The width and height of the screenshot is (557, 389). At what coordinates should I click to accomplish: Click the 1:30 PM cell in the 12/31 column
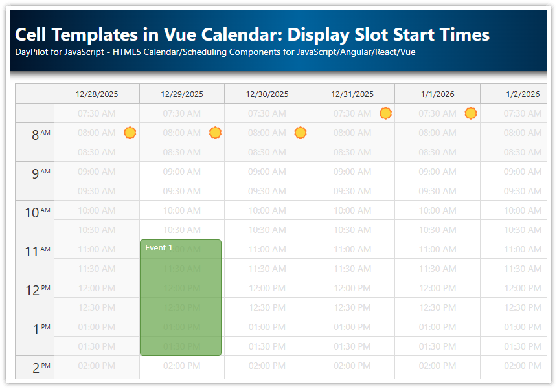point(352,346)
